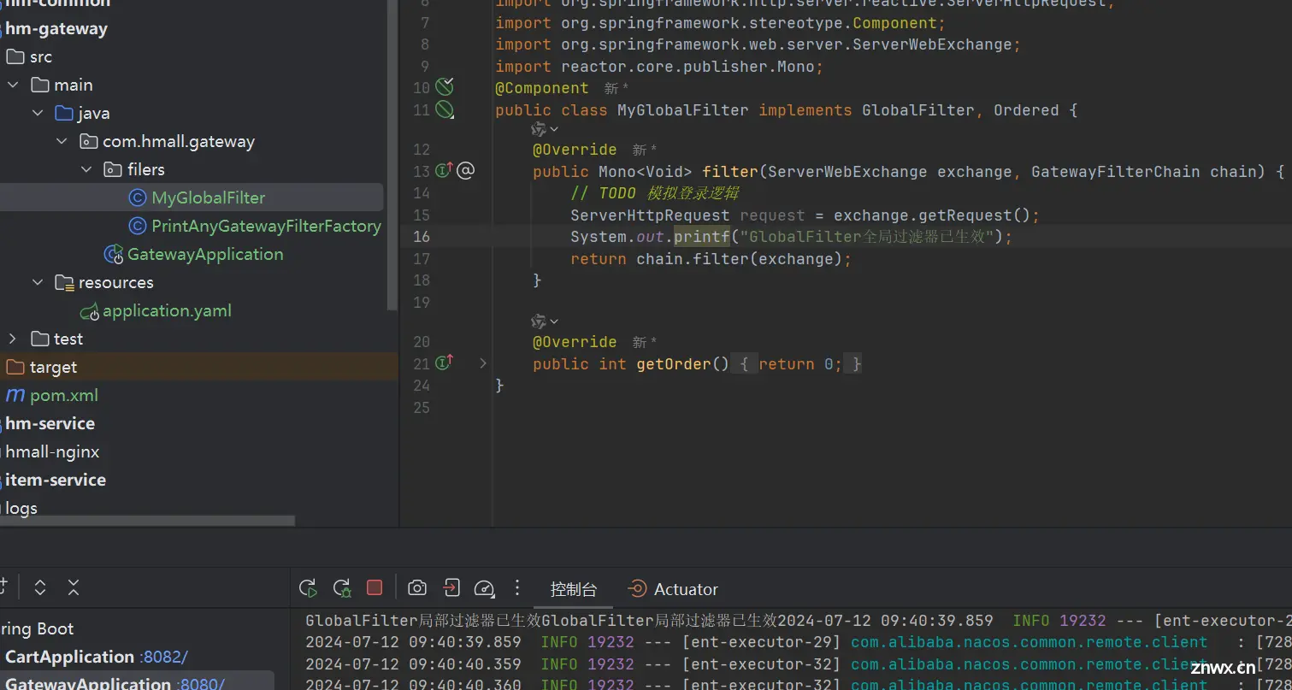Viewport: 1292px width, 690px height.
Task: Unfold the getOrder method on line 21
Action: (x=483, y=363)
